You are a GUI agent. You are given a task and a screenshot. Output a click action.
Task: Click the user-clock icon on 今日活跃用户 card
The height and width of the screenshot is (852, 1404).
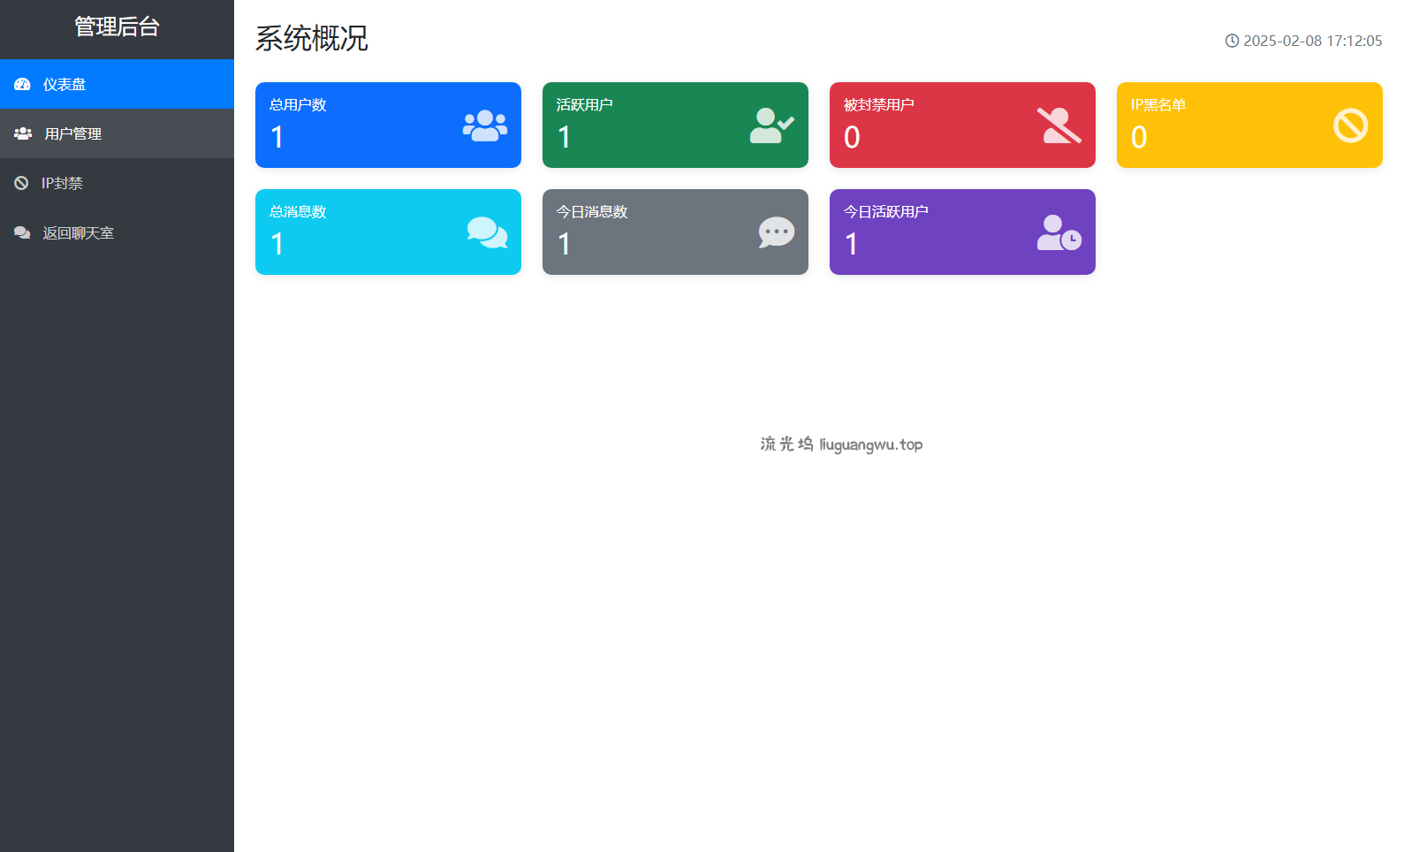pyautogui.click(x=1059, y=232)
